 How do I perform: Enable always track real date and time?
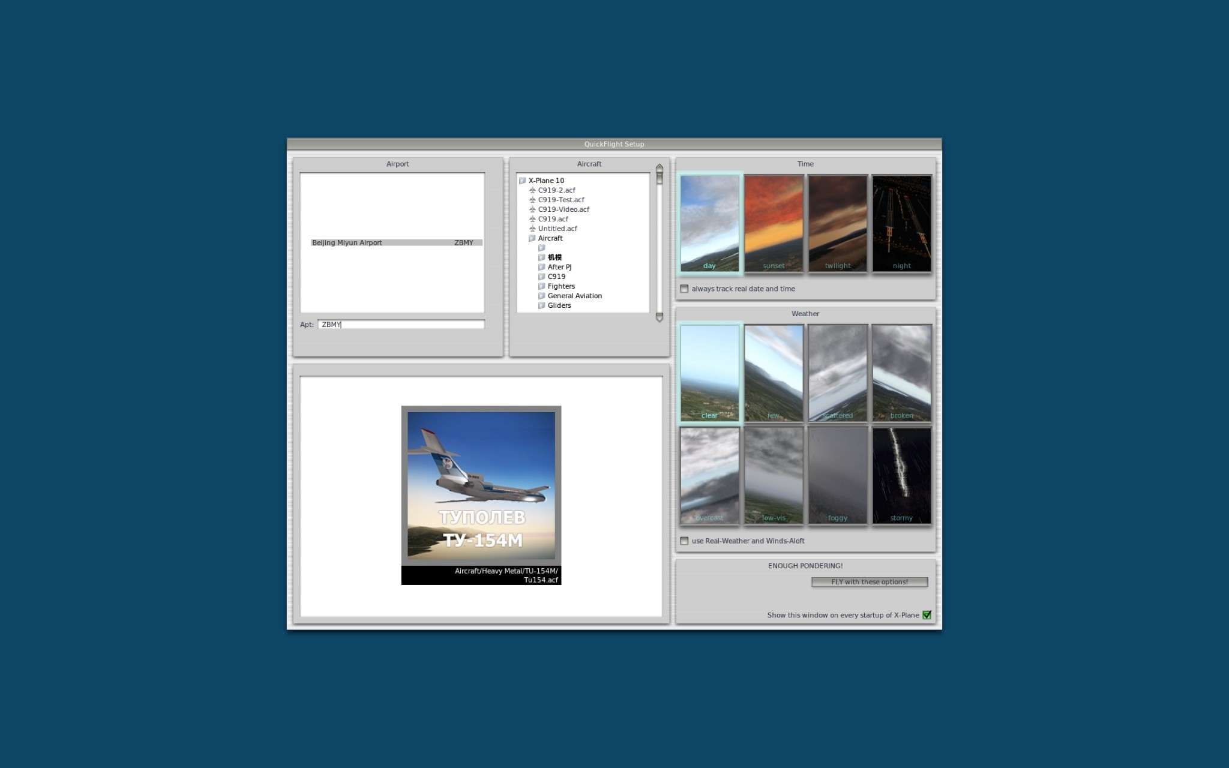click(x=684, y=289)
